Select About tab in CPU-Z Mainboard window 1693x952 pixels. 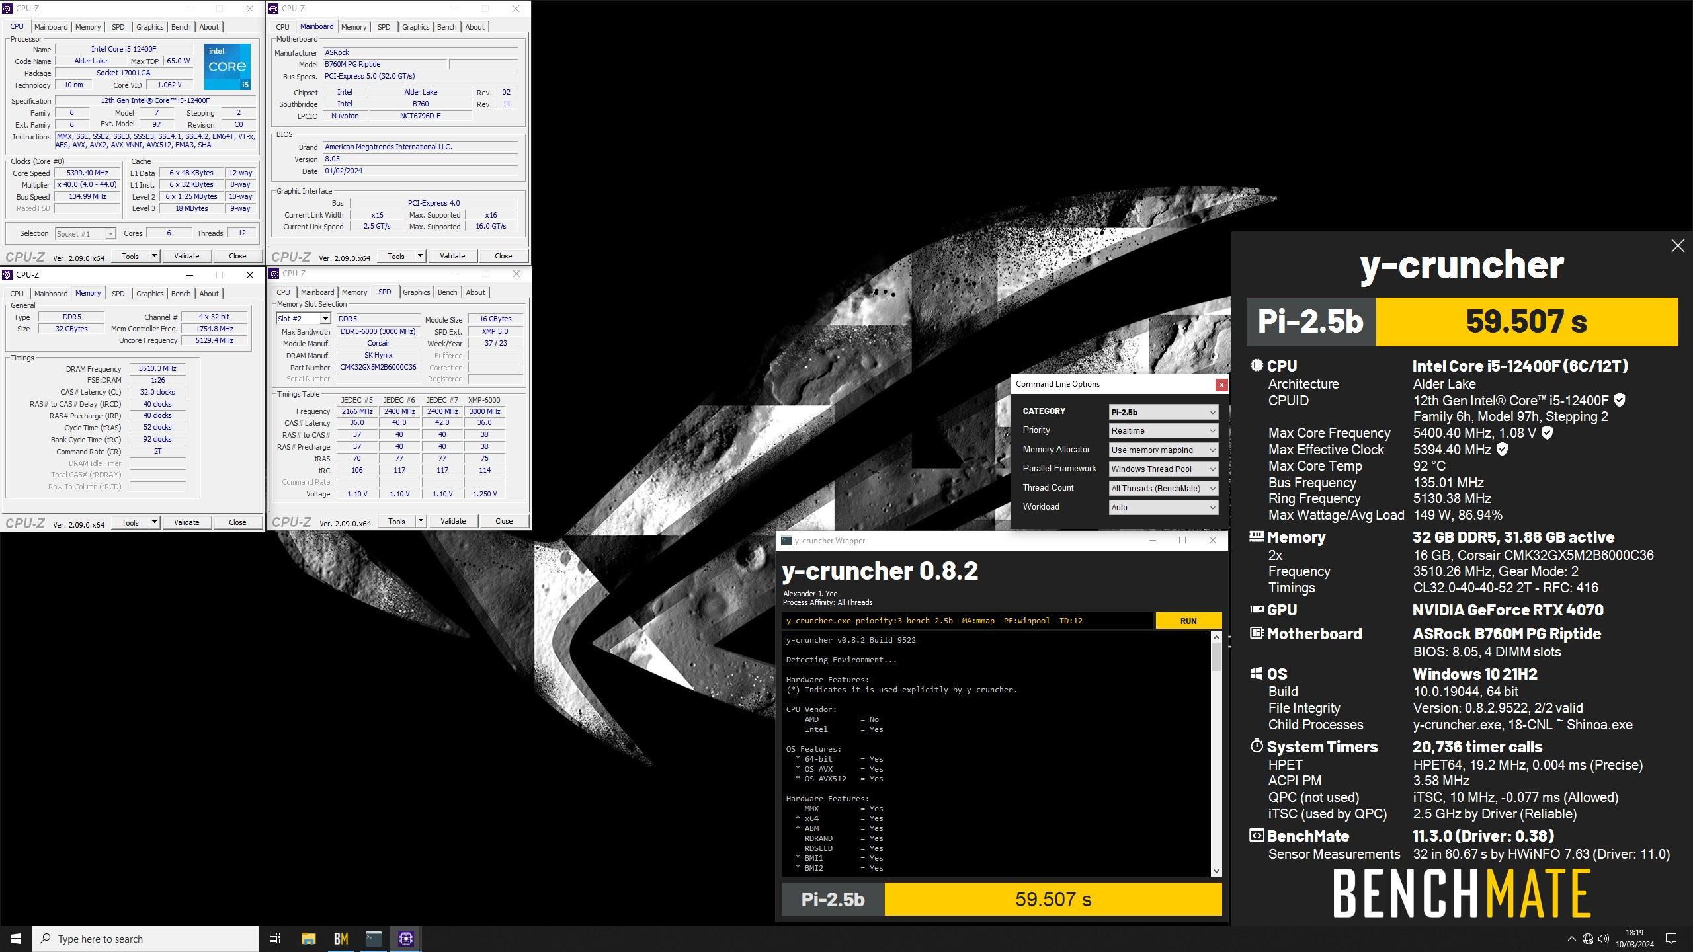pyautogui.click(x=475, y=27)
